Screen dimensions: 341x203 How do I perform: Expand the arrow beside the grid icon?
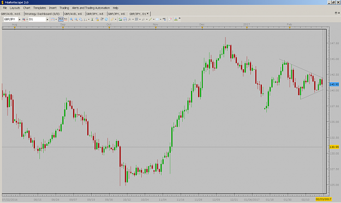coord(140,19)
